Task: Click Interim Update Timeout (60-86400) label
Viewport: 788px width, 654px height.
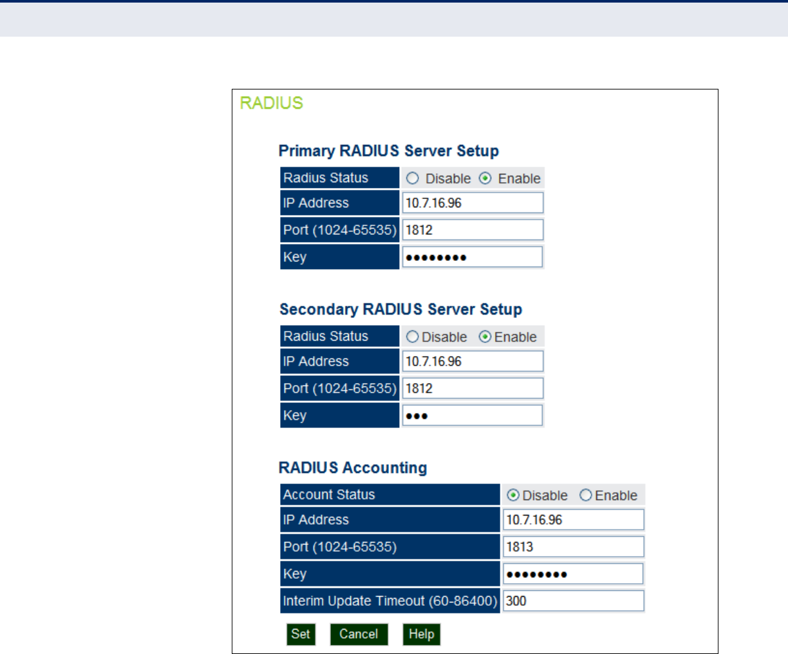Action: pos(390,601)
